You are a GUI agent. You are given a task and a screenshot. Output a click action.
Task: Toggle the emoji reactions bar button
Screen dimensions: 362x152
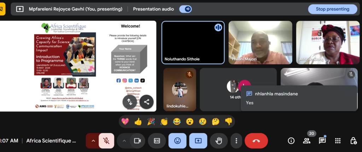point(177,141)
